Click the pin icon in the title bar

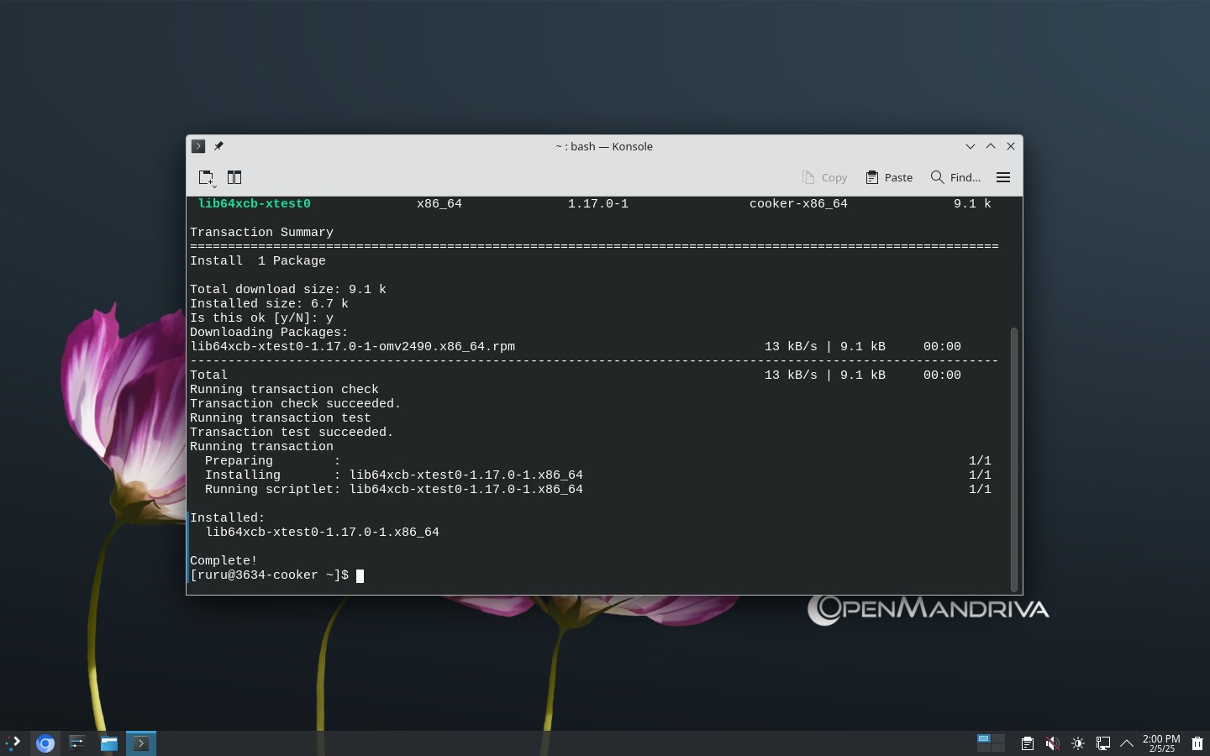coord(218,146)
